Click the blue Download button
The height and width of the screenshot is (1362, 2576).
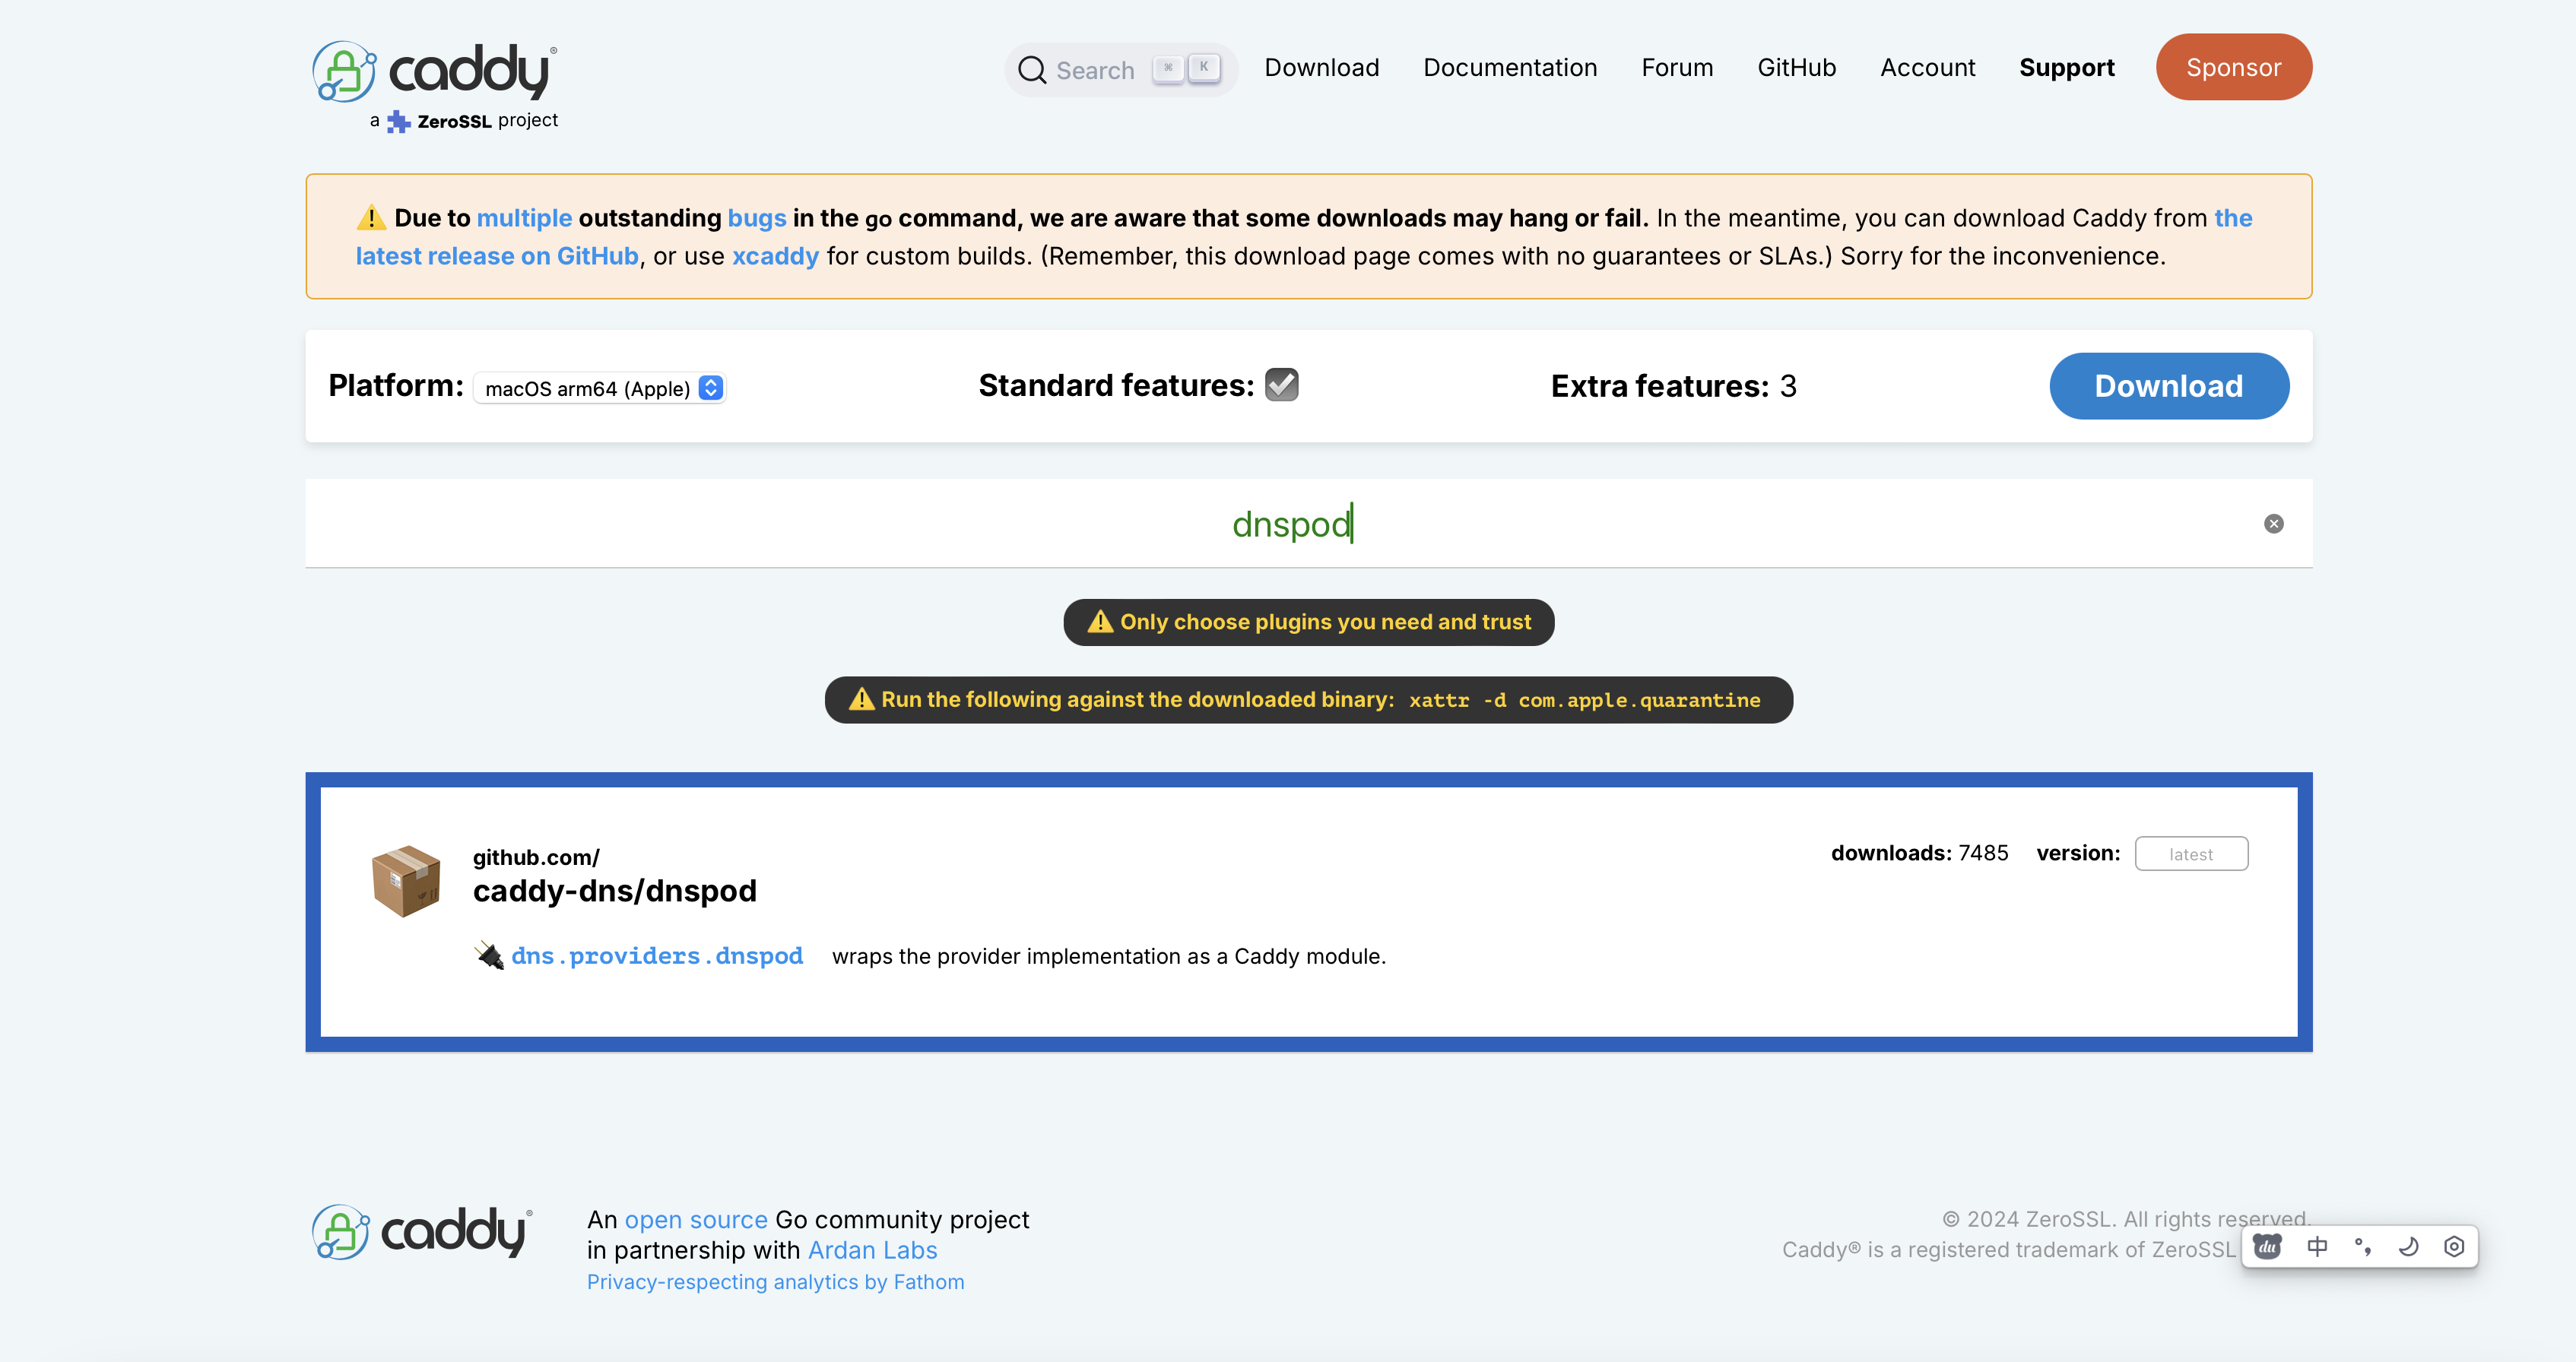[2169, 385]
